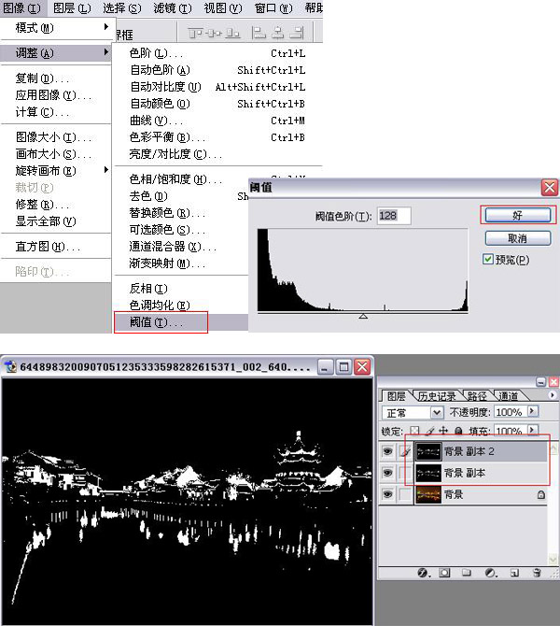Image resolution: width=560 pixels, height=626 pixels.
Task: Click align top edges icon in options bar
Action: click(x=195, y=33)
